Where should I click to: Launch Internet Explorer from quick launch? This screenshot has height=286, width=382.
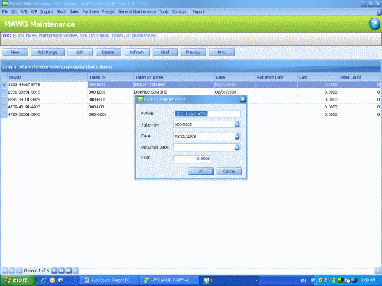point(44,280)
